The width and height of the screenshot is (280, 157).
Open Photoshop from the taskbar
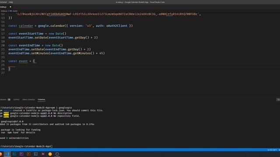click(x=14, y=154)
